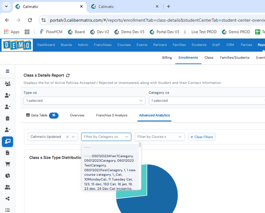Refresh the Class s Details Report
Screen dimensions: 265x213
tap(68, 75)
